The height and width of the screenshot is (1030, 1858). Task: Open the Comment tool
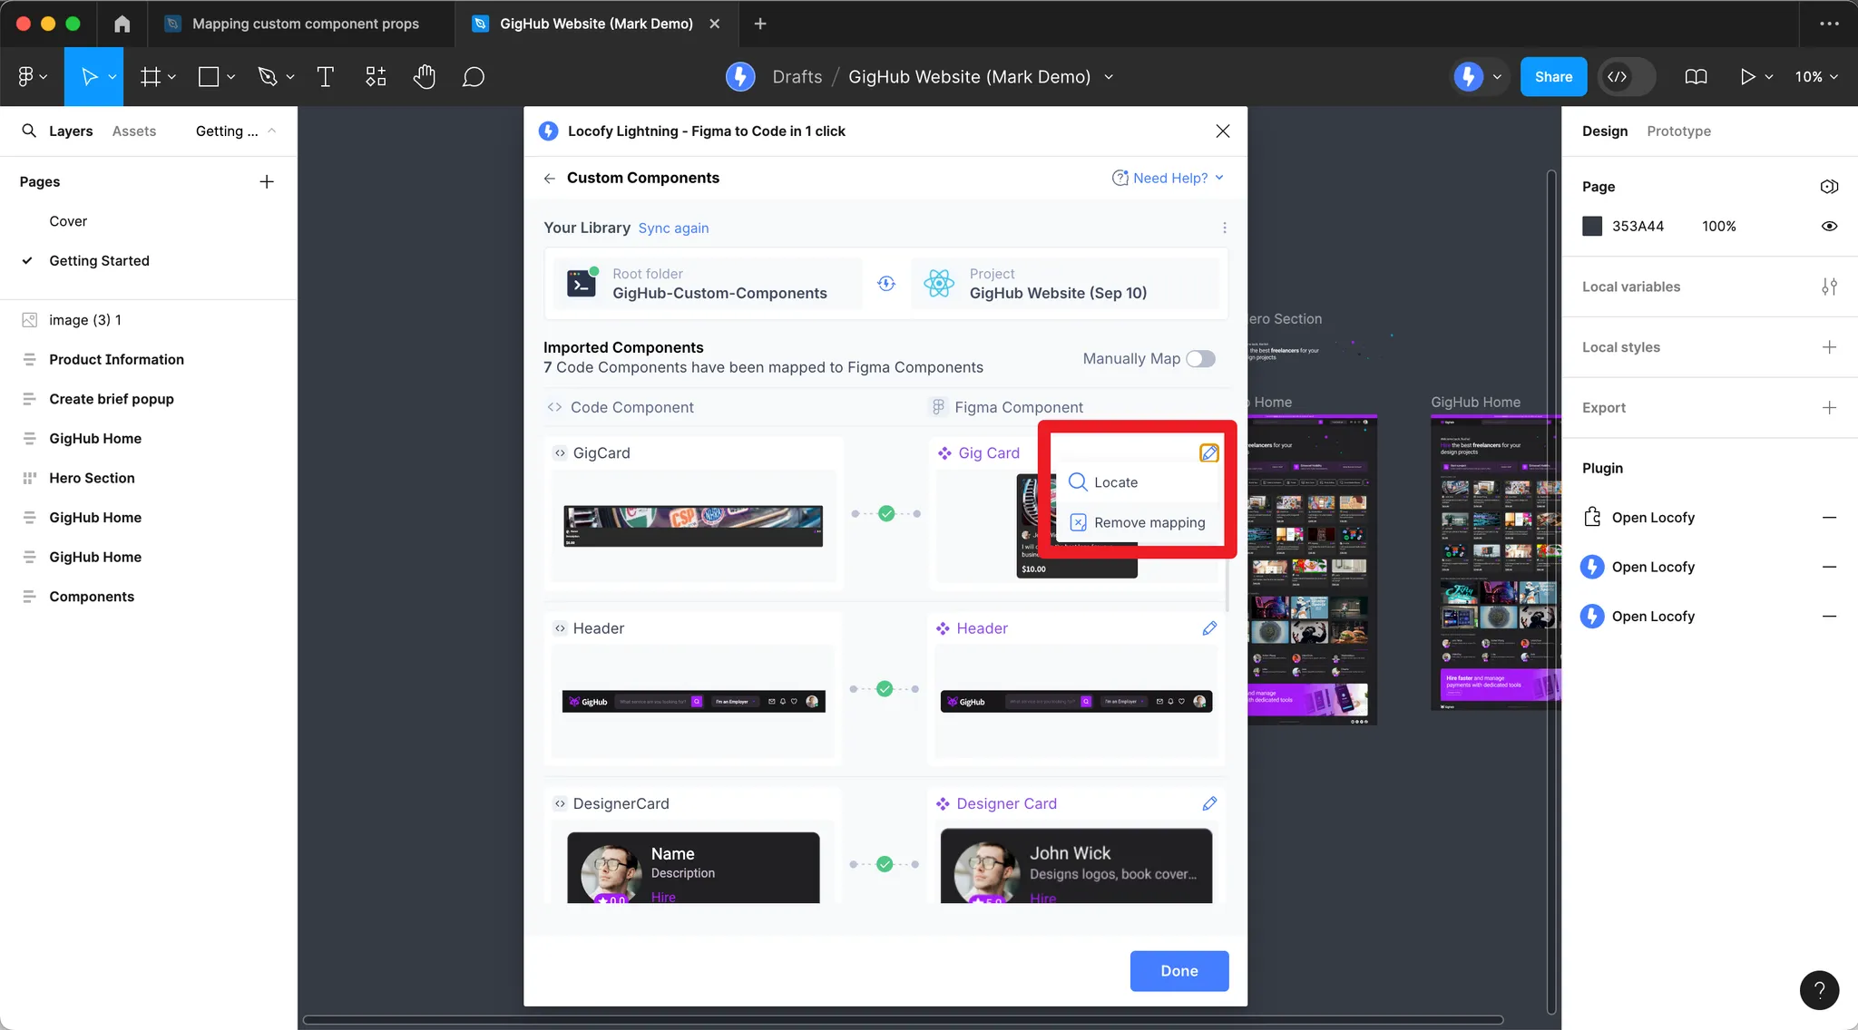pyautogui.click(x=473, y=77)
